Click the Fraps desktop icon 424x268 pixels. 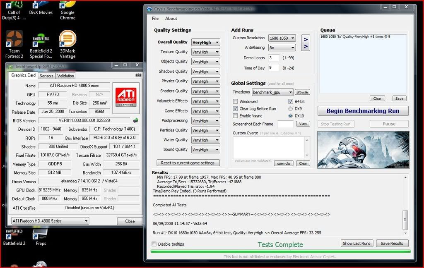point(41,237)
